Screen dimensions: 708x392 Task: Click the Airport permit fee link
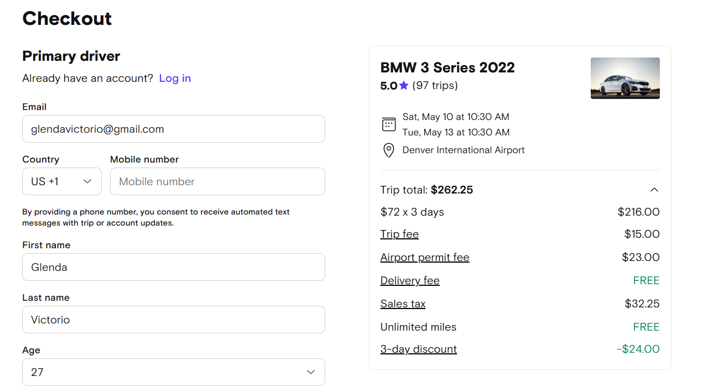click(x=424, y=257)
